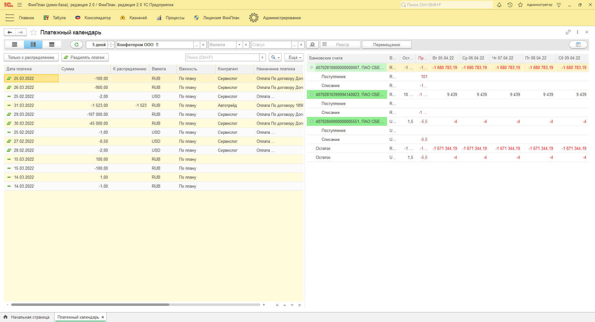Select payment row dated 31.03.2022
This screenshot has height=322, width=595.
coord(154,105)
